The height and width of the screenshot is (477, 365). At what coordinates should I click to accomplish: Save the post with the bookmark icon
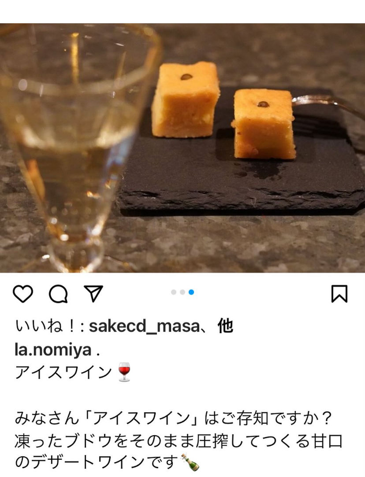click(339, 294)
